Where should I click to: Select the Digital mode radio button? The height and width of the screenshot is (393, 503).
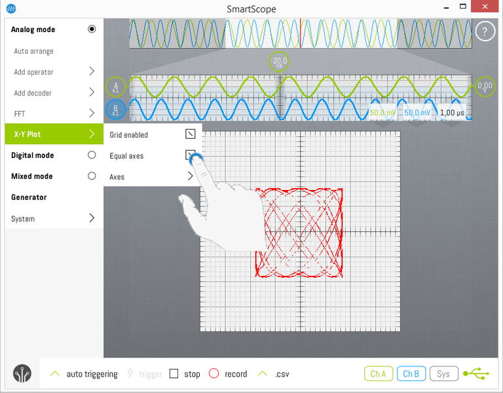coord(92,155)
